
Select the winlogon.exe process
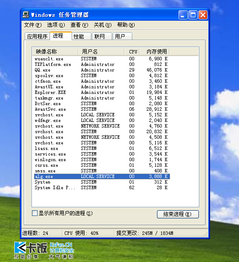(102, 159)
